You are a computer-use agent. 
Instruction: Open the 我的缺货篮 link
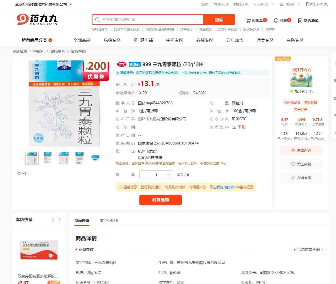(226, 187)
